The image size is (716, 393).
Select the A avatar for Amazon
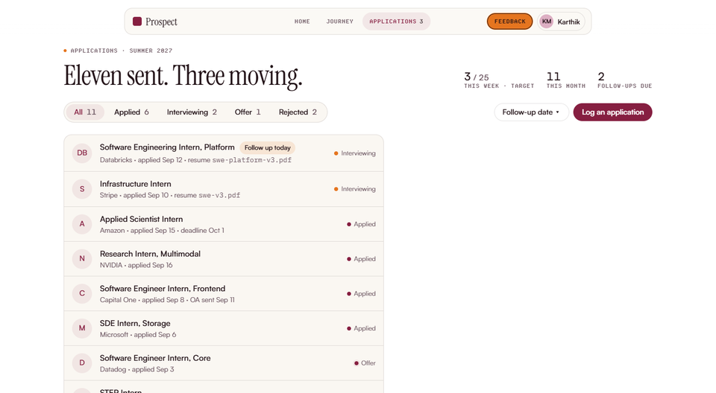82,224
